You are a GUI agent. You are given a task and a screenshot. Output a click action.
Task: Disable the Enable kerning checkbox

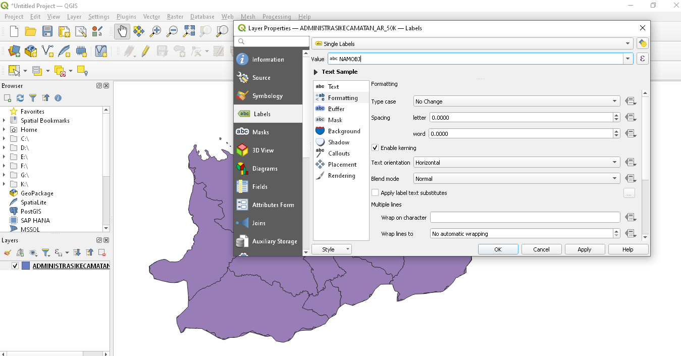pyautogui.click(x=375, y=148)
